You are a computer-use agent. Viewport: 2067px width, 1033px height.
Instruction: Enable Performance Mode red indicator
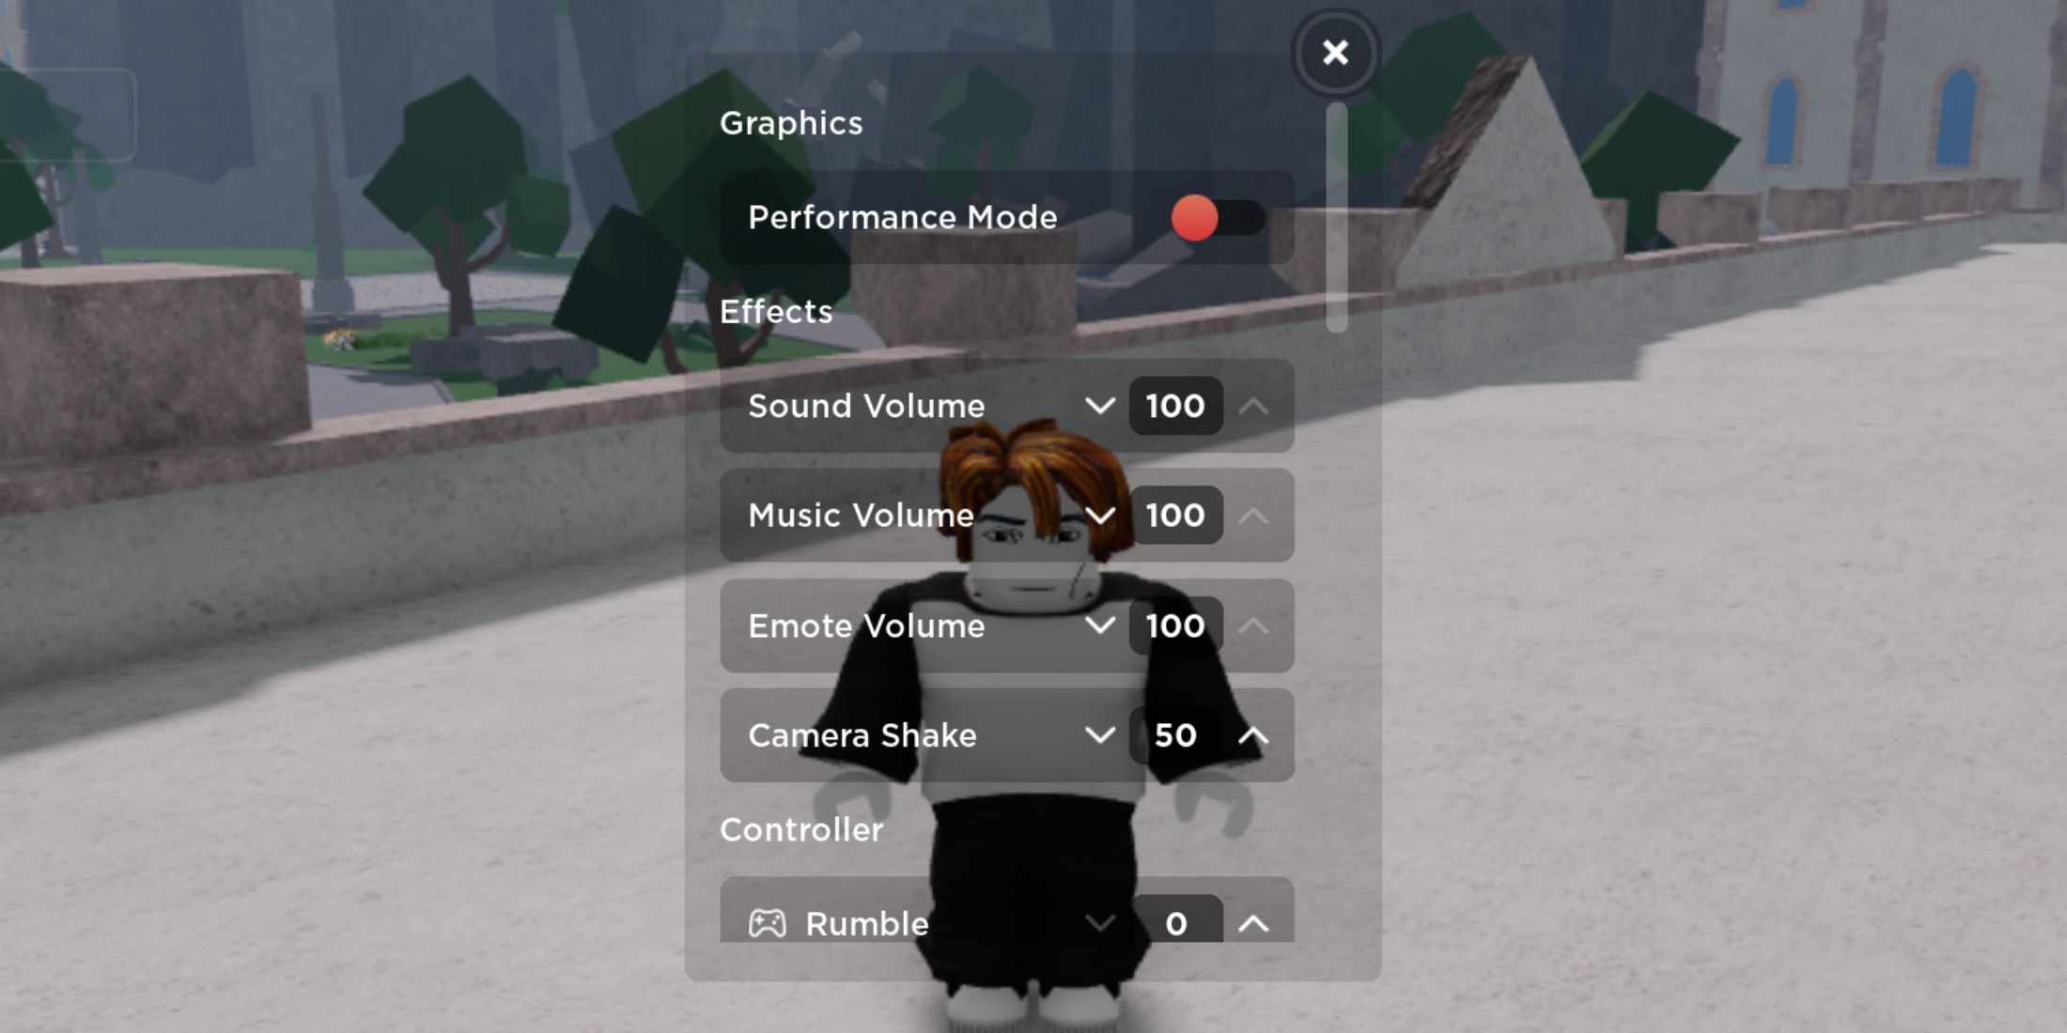pos(1188,216)
